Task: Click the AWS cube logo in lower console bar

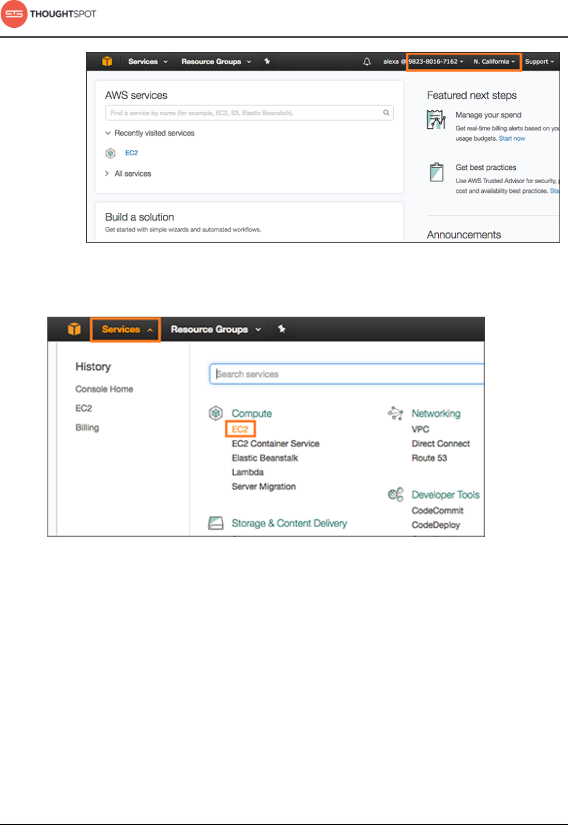Action: (x=74, y=329)
